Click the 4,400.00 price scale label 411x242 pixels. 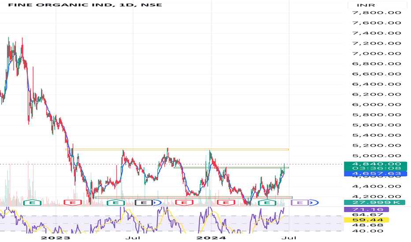377,186
